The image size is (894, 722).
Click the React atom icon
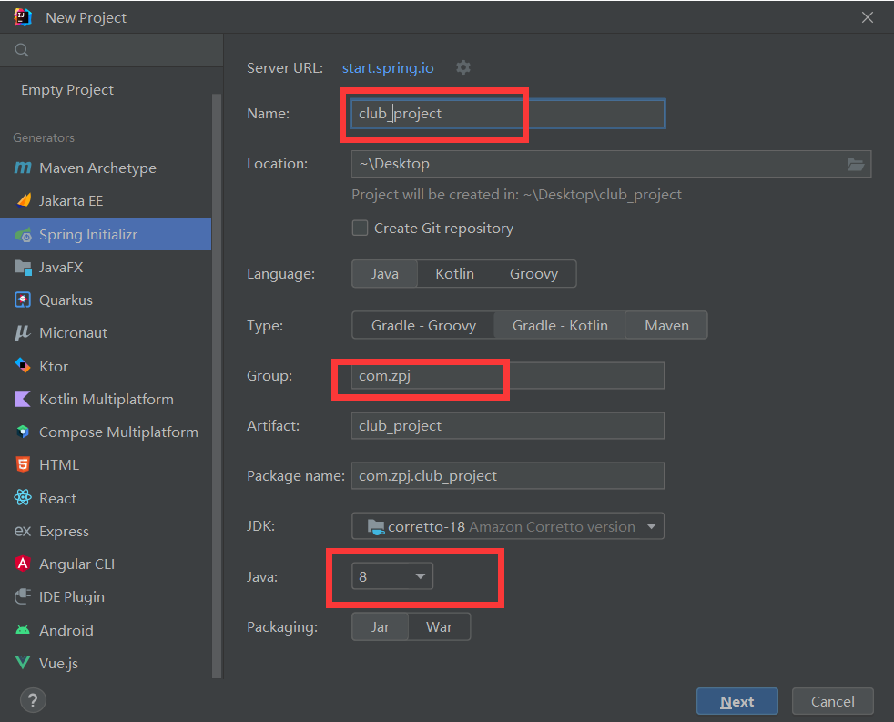coord(23,498)
